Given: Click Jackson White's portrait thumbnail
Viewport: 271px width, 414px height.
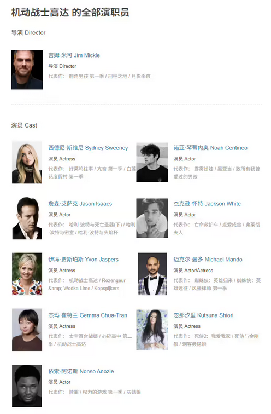Looking at the screenshot, I should point(152,219).
